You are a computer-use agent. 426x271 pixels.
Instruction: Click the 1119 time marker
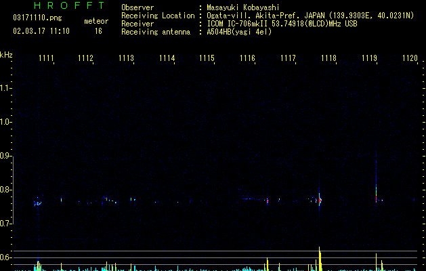370,58
